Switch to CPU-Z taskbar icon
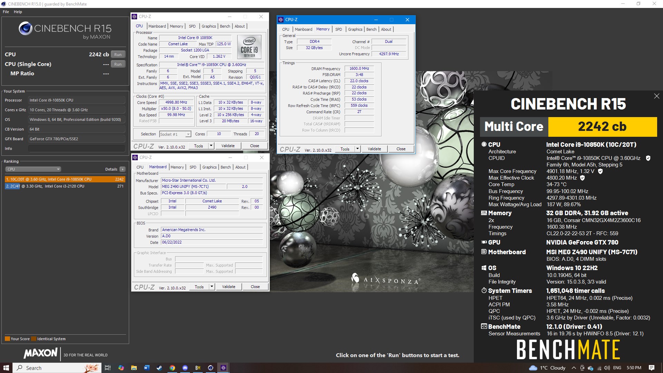Screen dimensions: 663x373 223,368
